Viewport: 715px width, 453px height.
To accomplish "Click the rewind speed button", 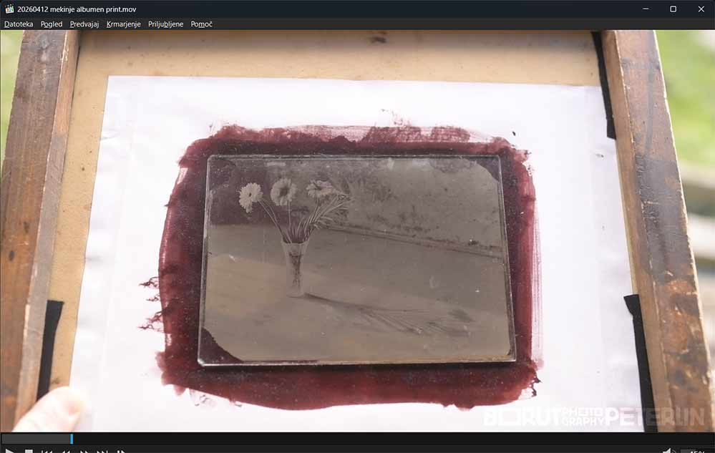I will 65,451.
